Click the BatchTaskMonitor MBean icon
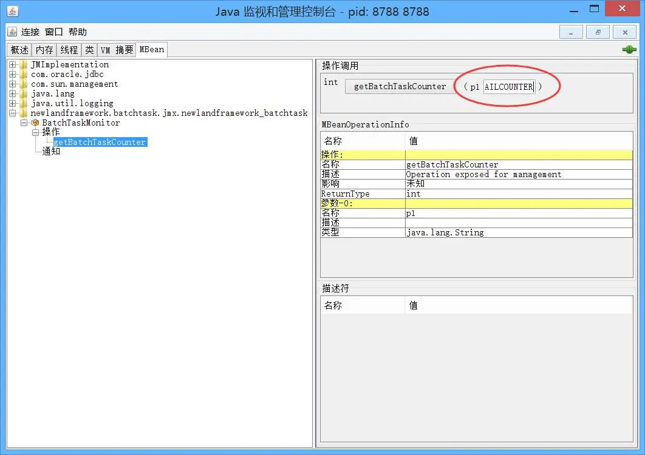 point(35,123)
